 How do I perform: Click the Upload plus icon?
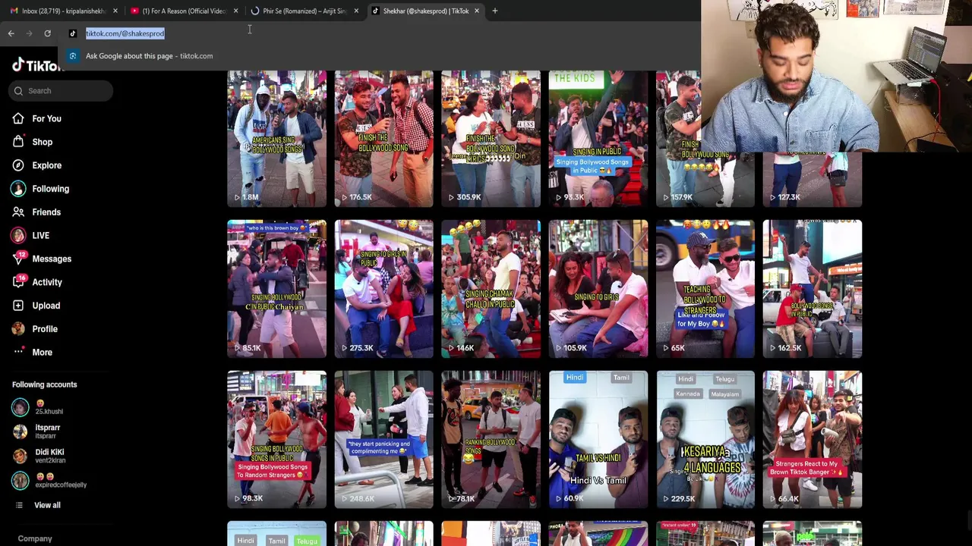pyautogui.click(x=18, y=306)
